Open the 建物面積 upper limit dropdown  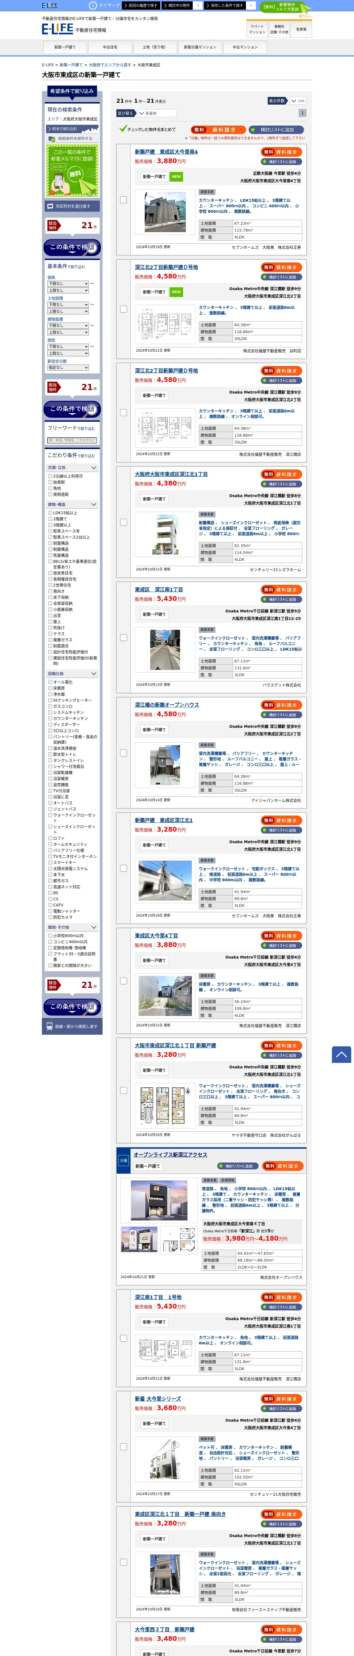68,332
